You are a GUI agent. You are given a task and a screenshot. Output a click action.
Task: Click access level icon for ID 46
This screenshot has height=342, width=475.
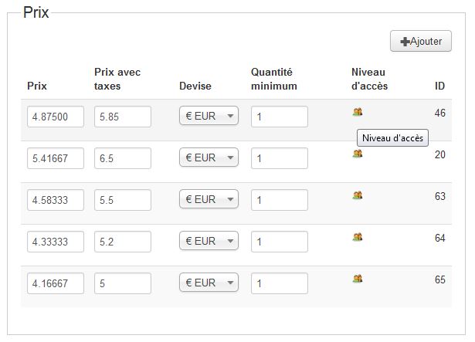[x=358, y=112]
